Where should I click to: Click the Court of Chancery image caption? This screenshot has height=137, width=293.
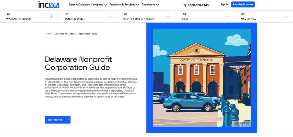(242, 124)
